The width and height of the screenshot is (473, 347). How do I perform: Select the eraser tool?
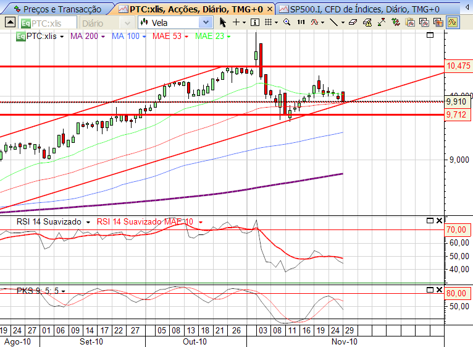(x=353, y=22)
